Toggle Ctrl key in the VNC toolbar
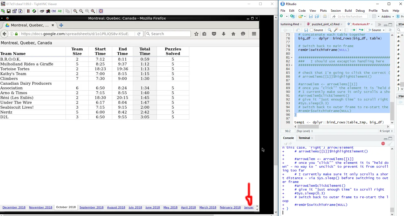This screenshot has width=404, height=216. [x=54, y=11]
